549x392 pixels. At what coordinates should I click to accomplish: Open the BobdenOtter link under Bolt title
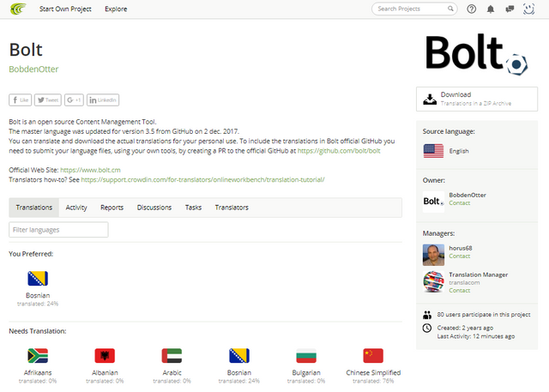33,69
